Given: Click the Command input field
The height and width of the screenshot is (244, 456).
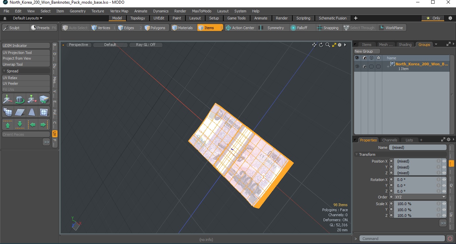Looking at the screenshot, I should pyautogui.click(x=402, y=239).
